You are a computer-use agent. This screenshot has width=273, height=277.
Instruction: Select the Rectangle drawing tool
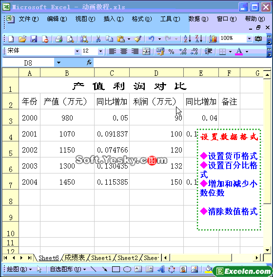[116, 269]
